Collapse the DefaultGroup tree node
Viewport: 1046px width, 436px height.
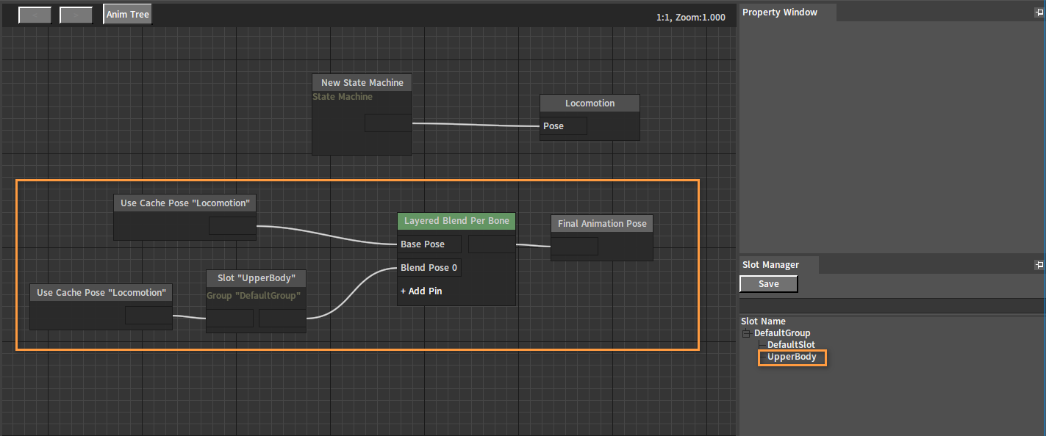[x=745, y=333]
